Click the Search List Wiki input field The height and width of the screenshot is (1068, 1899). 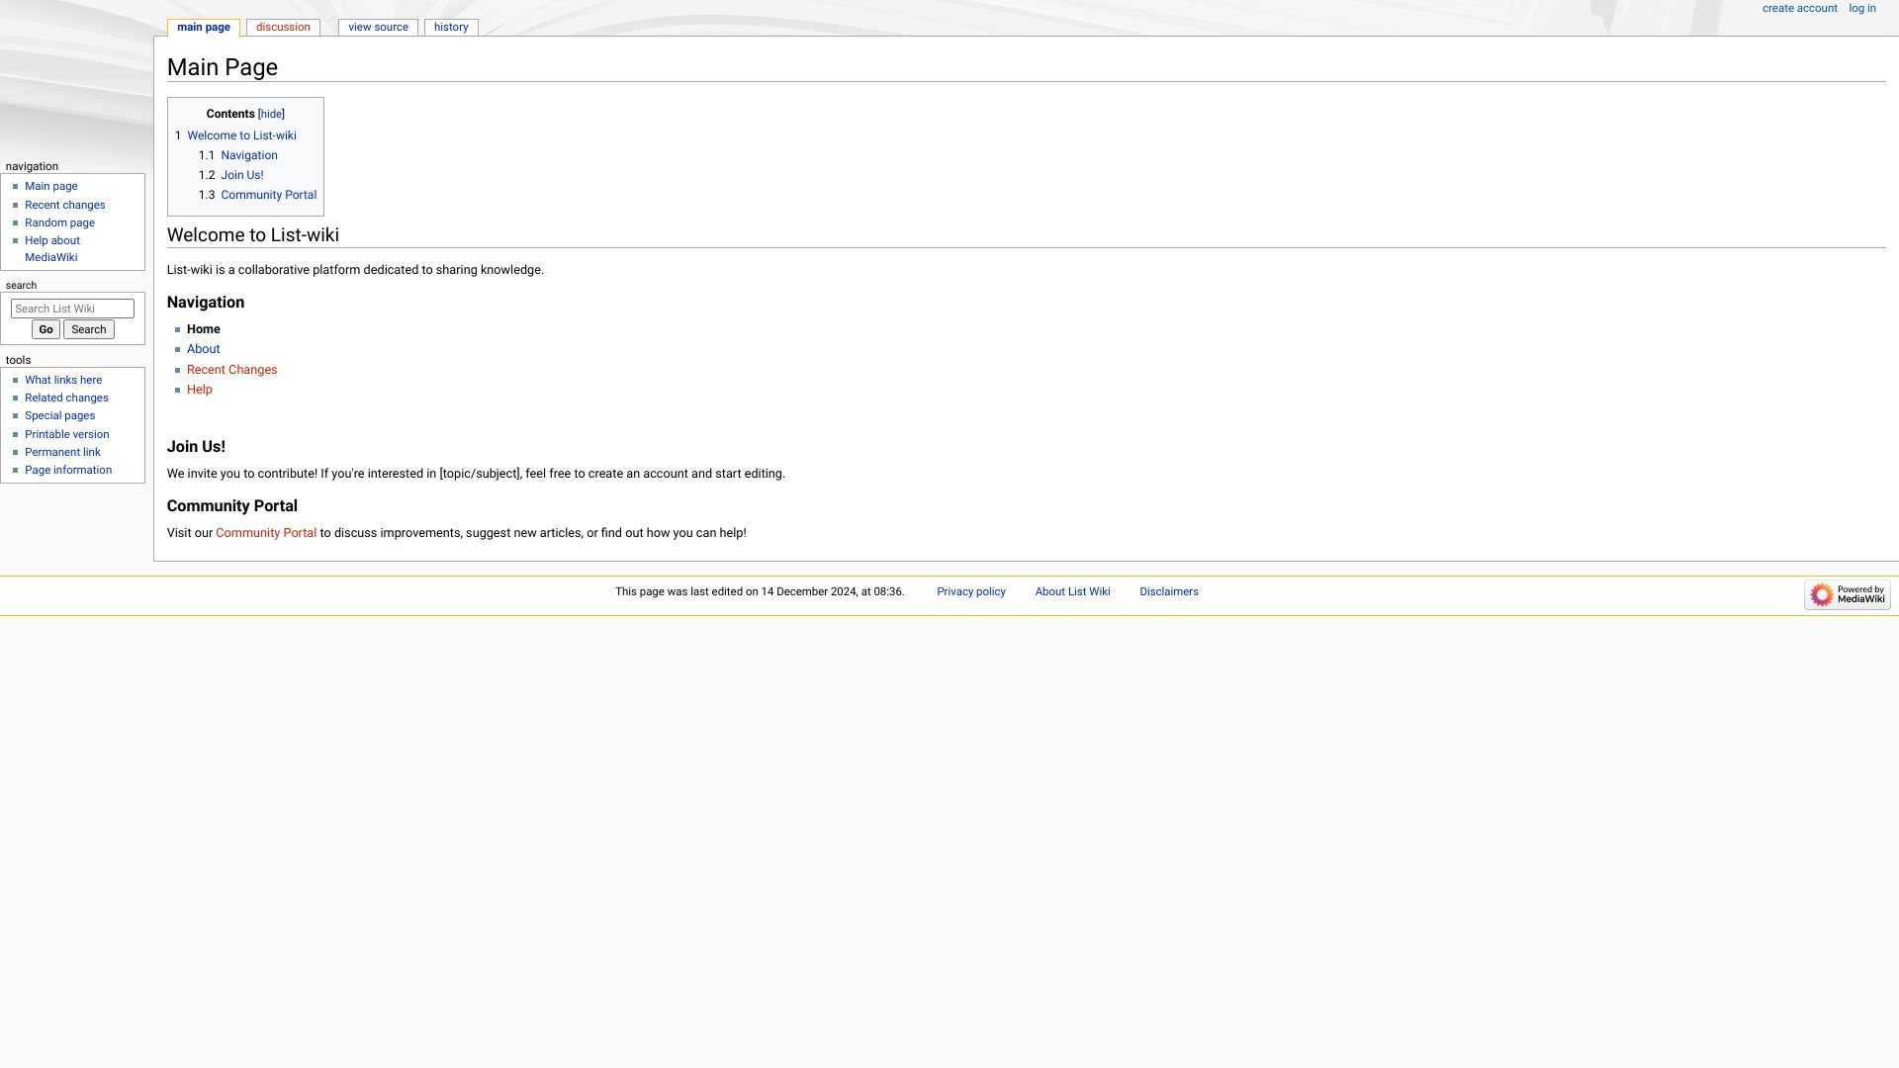pos(72,308)
